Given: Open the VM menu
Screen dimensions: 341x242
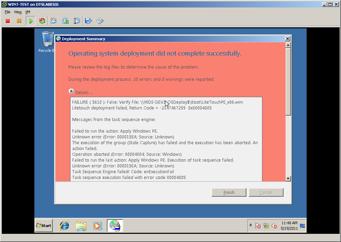Looking at the screenshot, I should pyautogui.click(x=28, y=12).
